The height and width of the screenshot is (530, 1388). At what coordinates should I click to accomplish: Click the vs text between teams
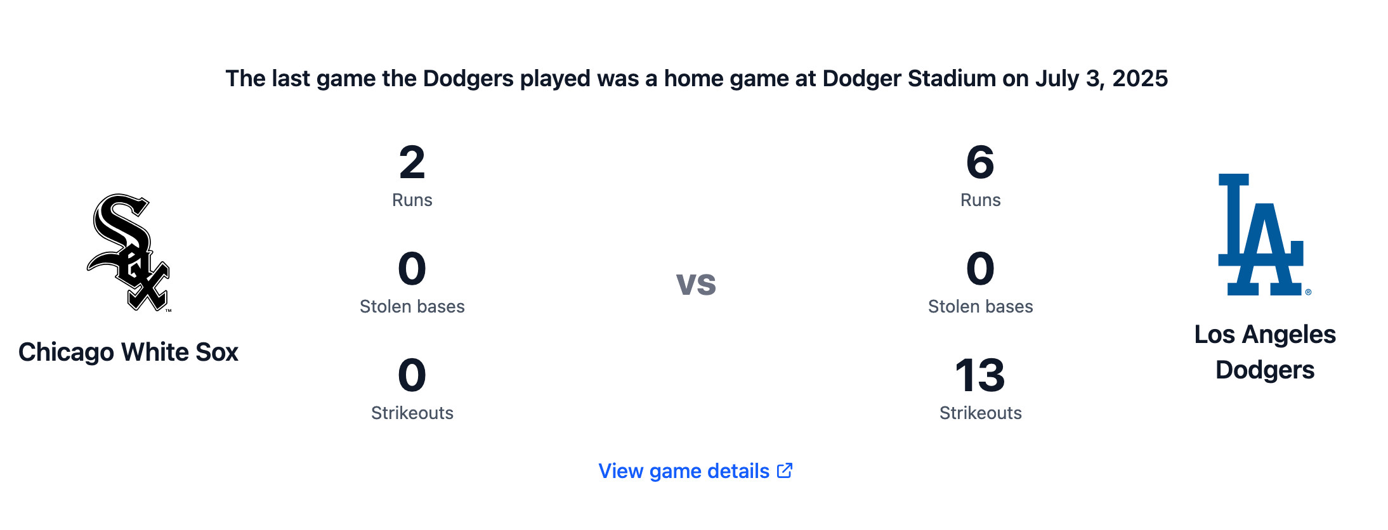coord(696,283)
